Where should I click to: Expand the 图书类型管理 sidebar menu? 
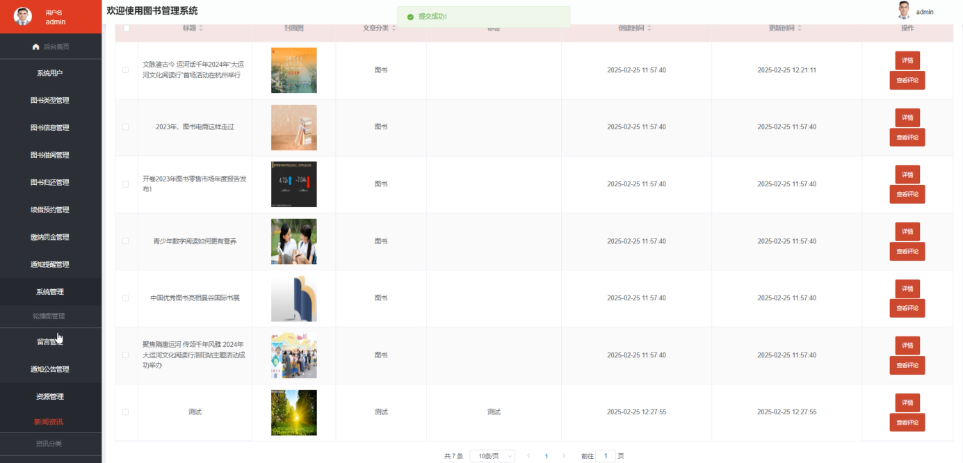[51, 100]
